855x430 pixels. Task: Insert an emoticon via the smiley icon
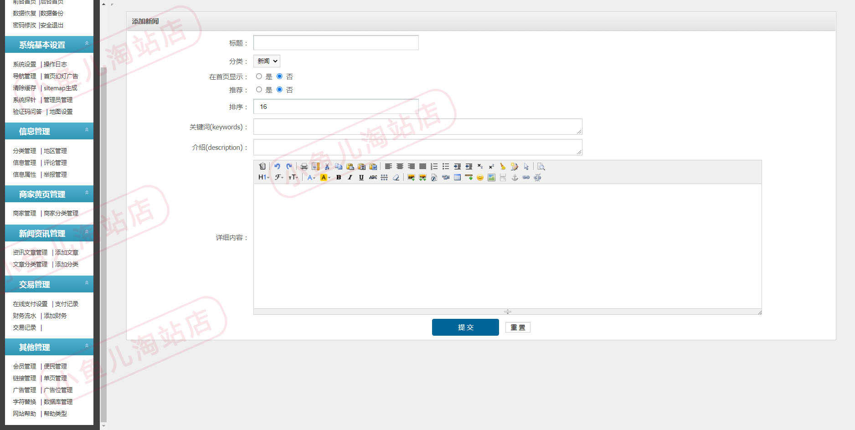[x=480, y=177]
